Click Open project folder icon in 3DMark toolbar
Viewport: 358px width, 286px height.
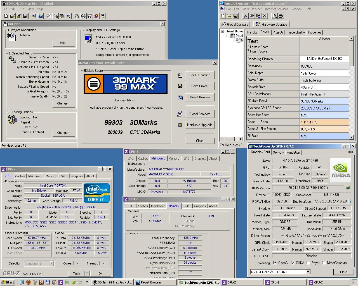[12, 16]
